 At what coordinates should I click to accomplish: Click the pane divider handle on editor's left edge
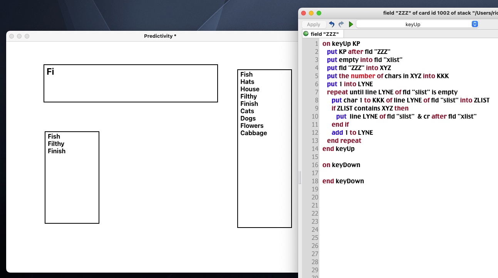[300, 178]
